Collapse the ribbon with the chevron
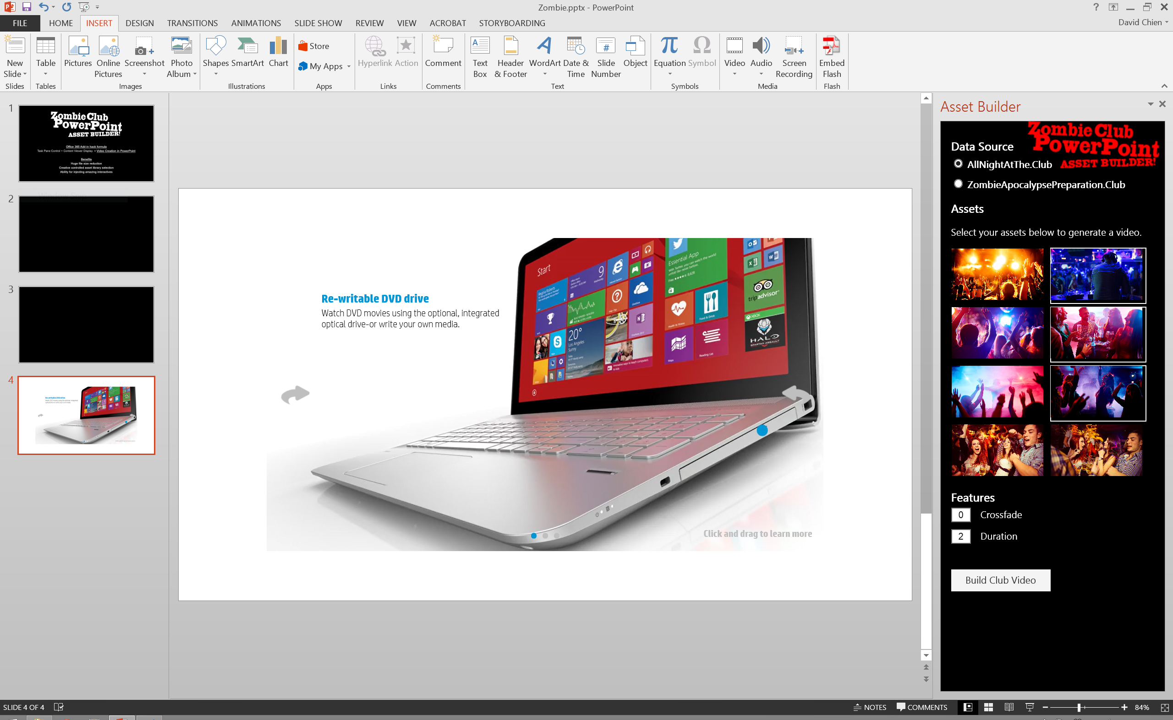 [x=1164, y=86]
